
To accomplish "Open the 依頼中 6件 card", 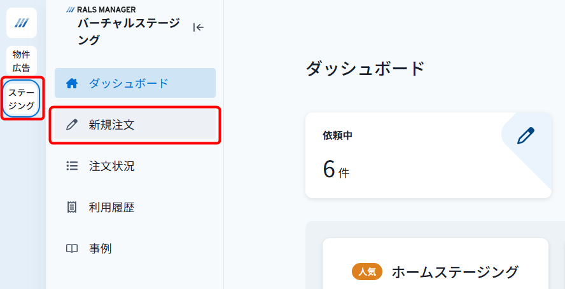I will [x=428, y=155].
